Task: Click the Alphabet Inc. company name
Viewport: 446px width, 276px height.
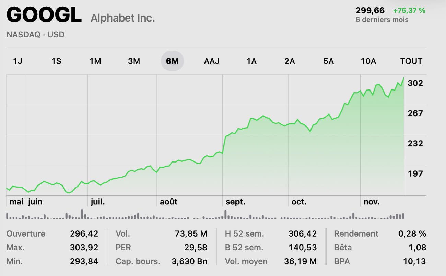Action: pyautogui.click(x=123, y=18)
